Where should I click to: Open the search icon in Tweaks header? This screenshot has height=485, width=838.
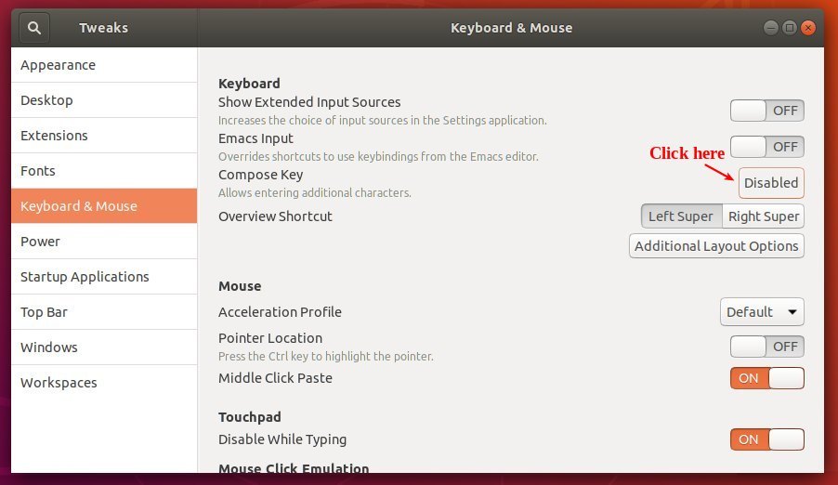point(34,28)
